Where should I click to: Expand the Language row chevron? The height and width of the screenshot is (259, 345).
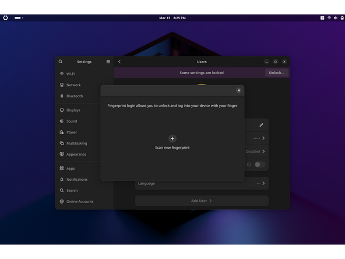(x=263, y=183)
